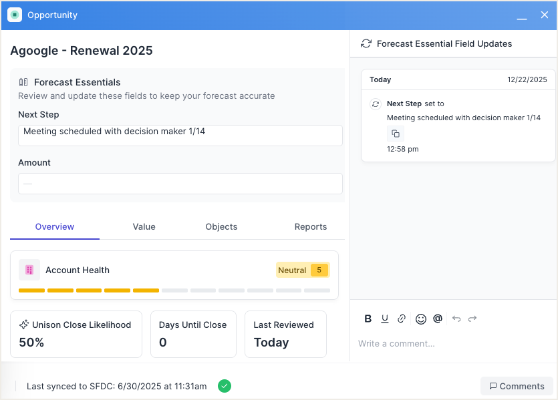Redo the comment edit
The width and height of the screenshot is (558, 400).
[x=472, y=319]
